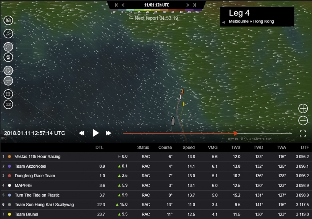Screen dimensions: 312x219
Task: Zoom out with the minus button
Action: (x=303, y=121)
